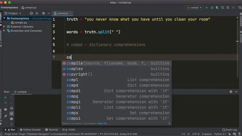Open the Python Console tab
The image size is (242, 136).
pyautogui.click(x=30, y=130)
